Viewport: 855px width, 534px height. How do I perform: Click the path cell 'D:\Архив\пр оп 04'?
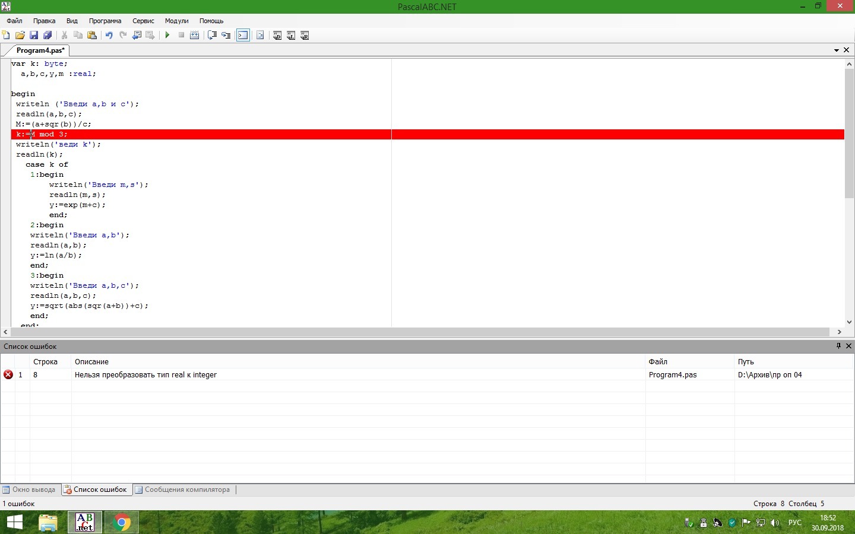pyautogui.click(x=769, y=375)
